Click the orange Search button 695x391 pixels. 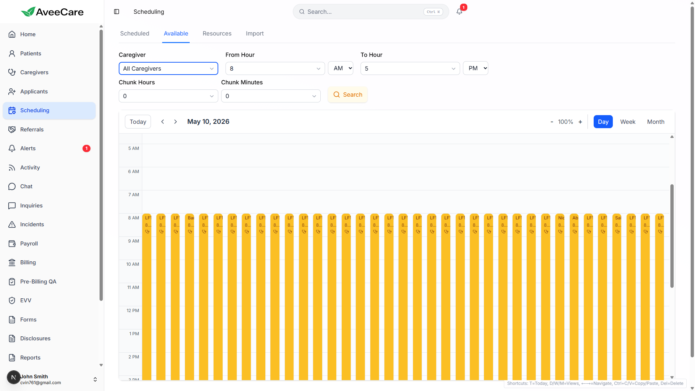click(x=347, y=95)
